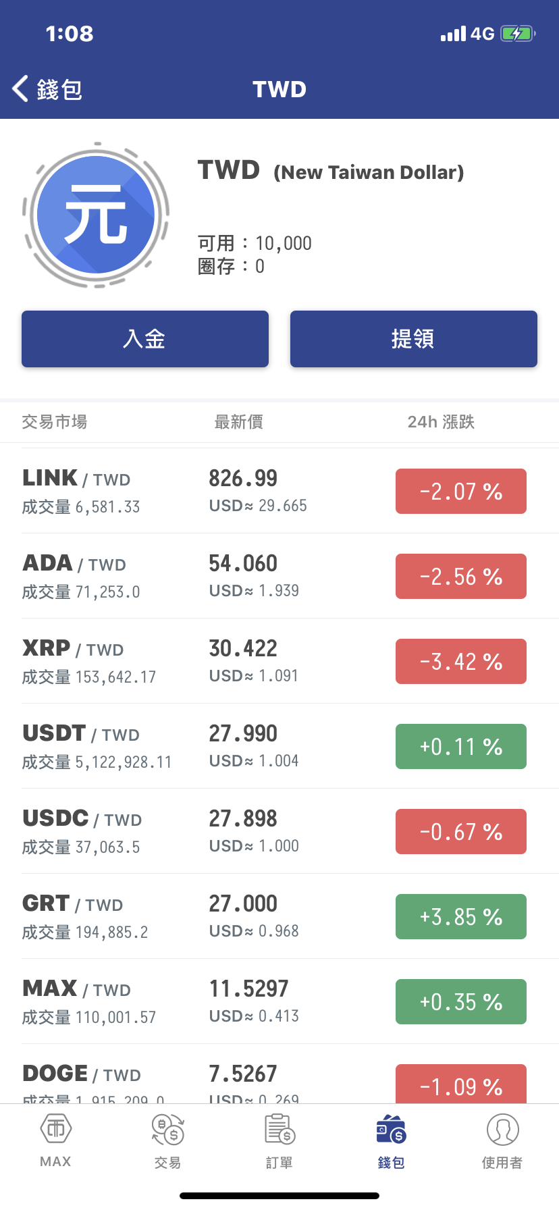559x1210 pixels.
Task: Tap GRT +3.85 % change badge
Action: click(x=461, y=916)
